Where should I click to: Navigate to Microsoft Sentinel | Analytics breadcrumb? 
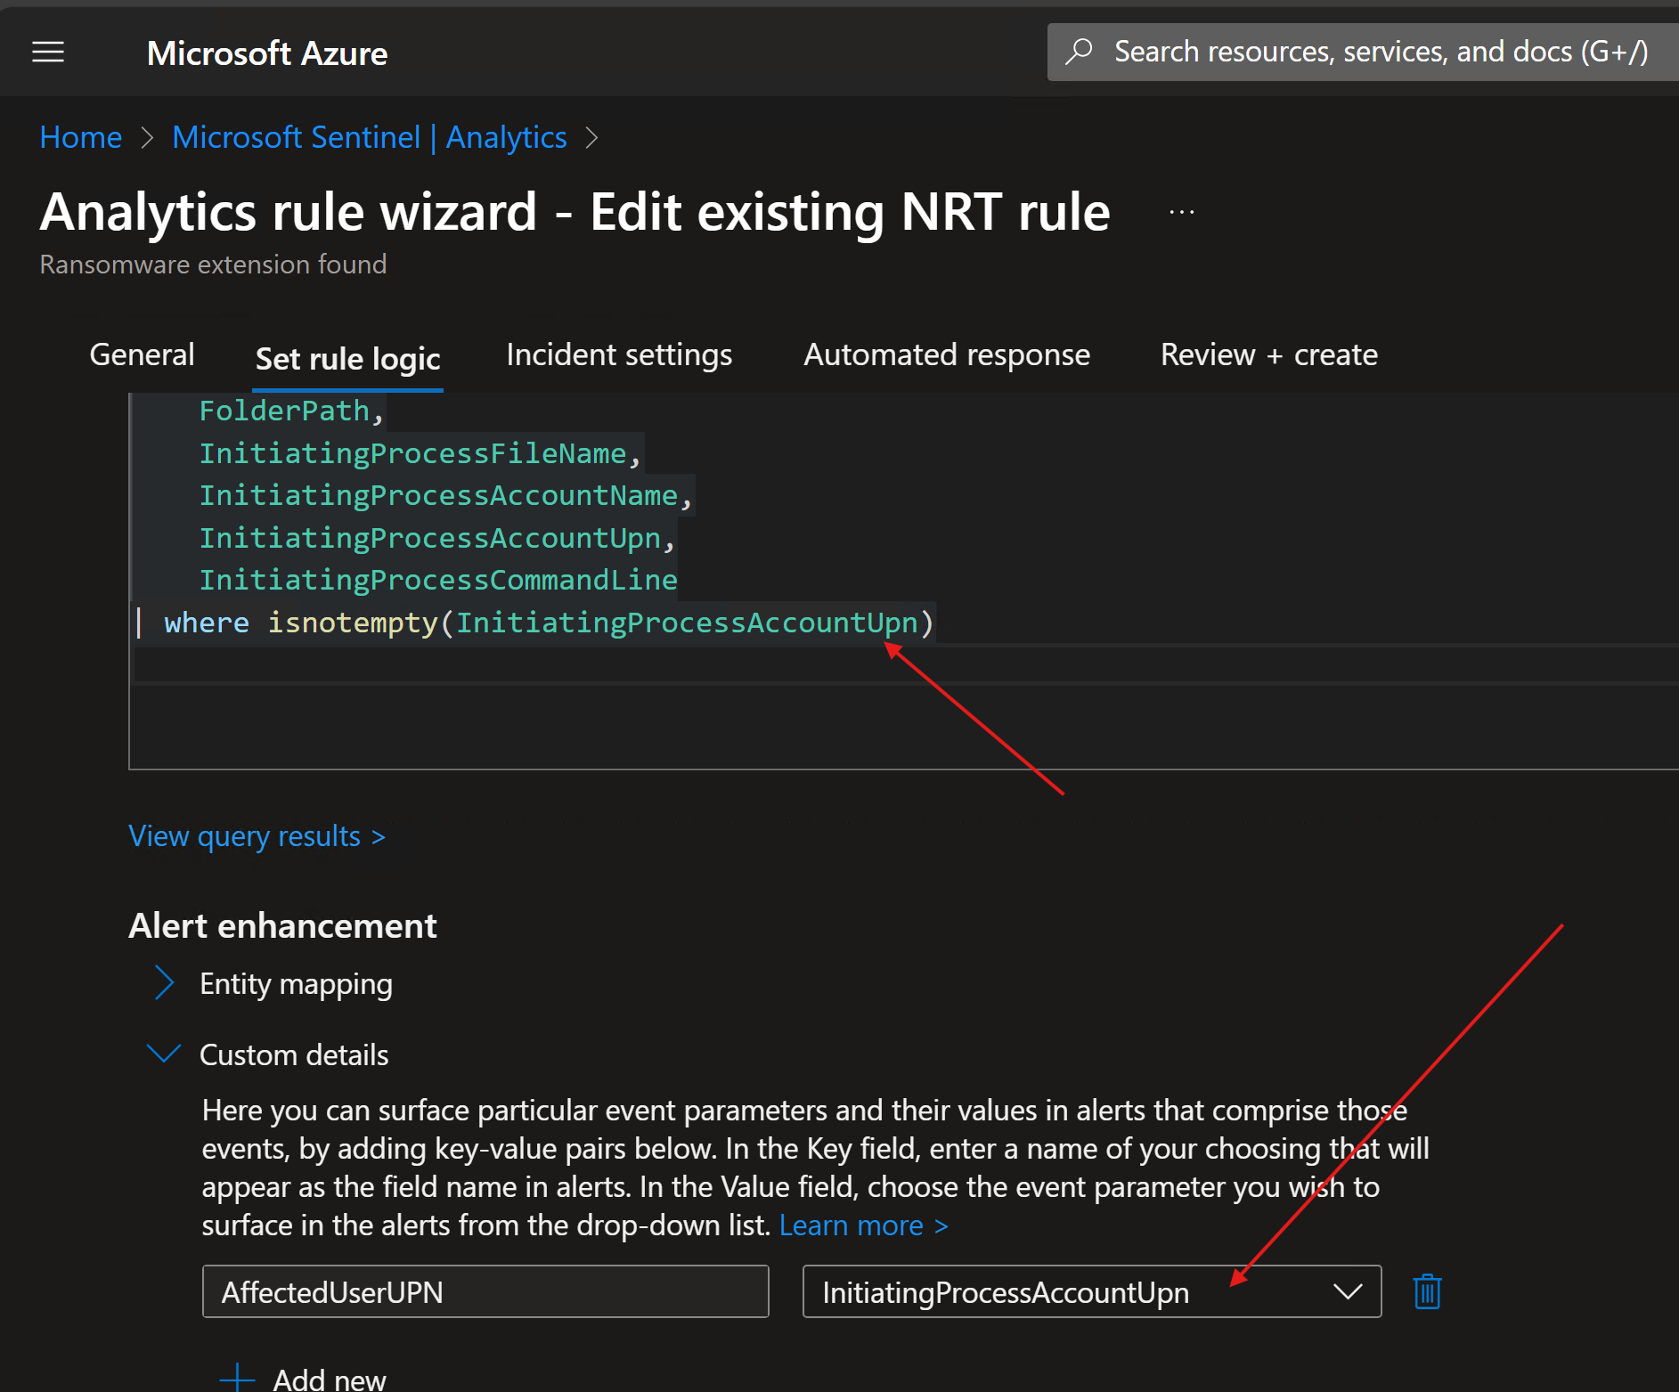[x=370, y=137]
